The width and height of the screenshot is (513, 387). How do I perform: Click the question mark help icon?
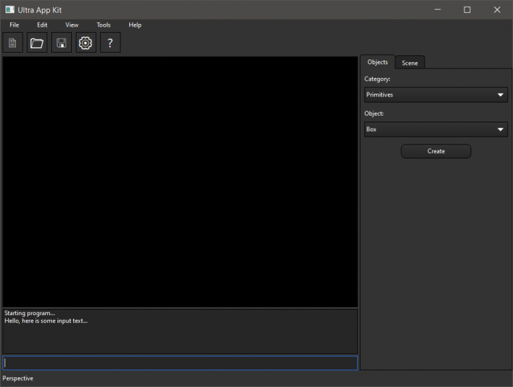pyautogui.click(x=110, y=42)
